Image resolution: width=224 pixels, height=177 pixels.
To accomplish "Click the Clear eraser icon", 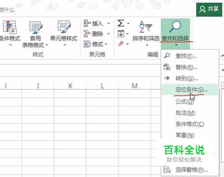I will [121, 44].
